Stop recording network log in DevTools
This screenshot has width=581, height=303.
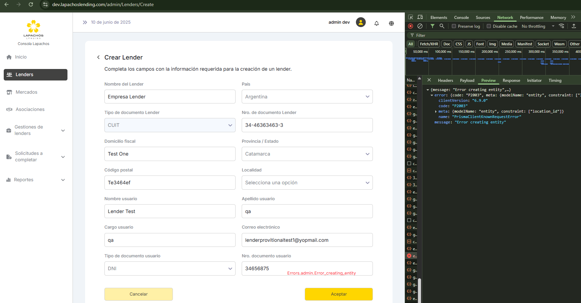410,26
